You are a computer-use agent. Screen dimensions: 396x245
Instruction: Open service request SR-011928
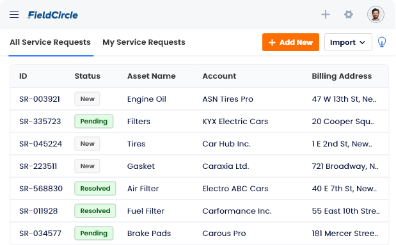[38, 211]
